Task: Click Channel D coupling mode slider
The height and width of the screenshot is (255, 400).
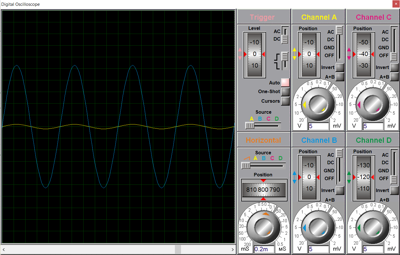Action: (394, 167)
